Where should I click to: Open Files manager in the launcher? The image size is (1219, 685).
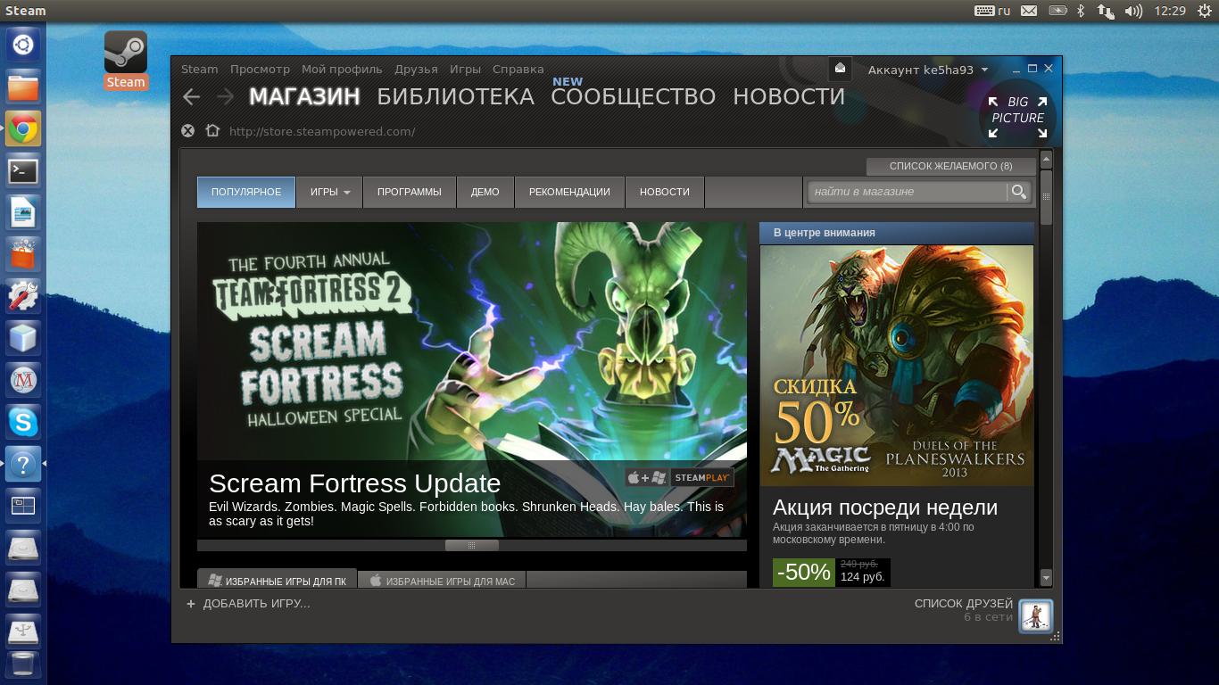point(23,87)
